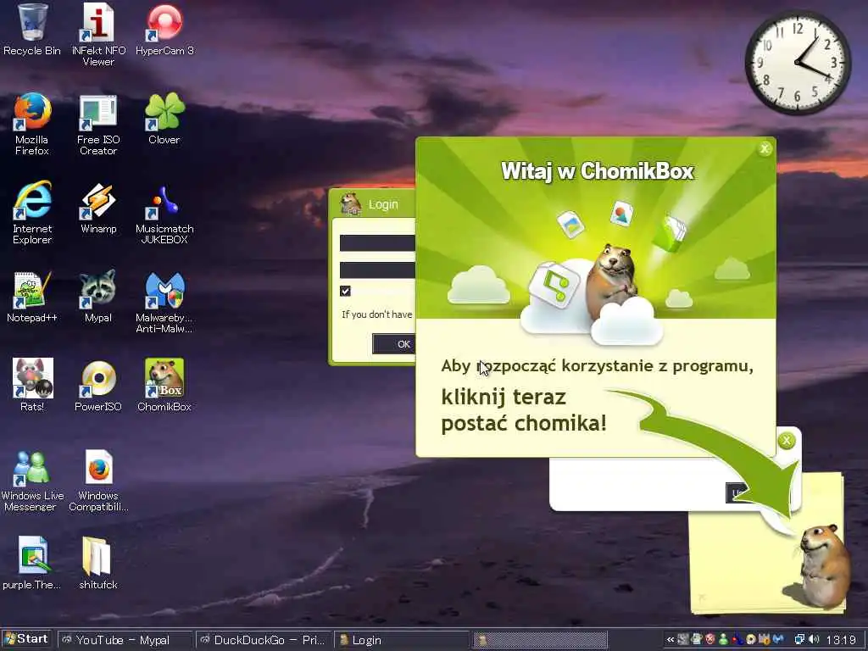Image resolution: width=868 pixels, height=651 pixels.
Task: Select the ChomikBox desktop shortcut
Action: (x=164, y=385)
